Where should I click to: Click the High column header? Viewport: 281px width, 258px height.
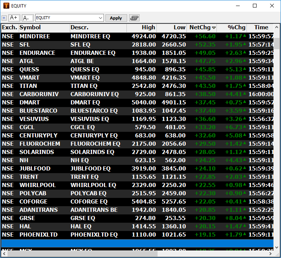[x=148, y=27]
